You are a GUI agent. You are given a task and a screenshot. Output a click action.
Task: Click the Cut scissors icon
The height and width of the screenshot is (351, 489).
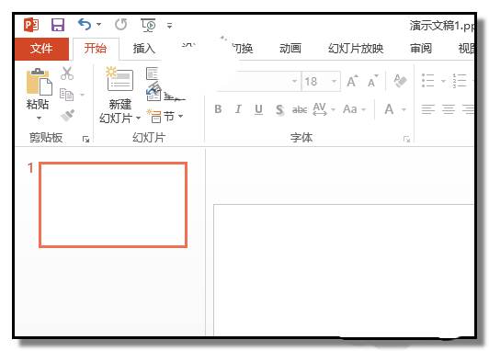coord(67,74)
